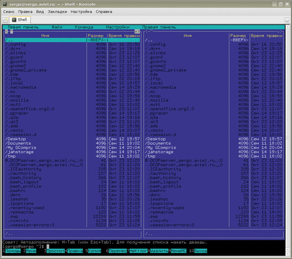The width and height of the screenshot is (292, 259).
Task: Open MC menu Правая панель
Action: pos(159,27)
